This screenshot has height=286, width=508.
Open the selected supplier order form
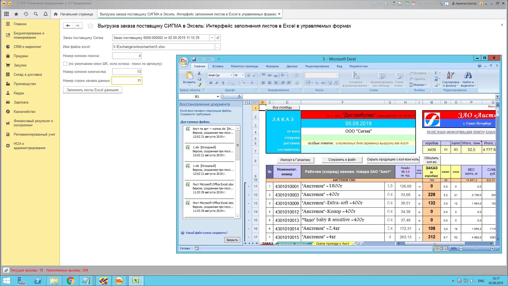[x=218, y=38]
